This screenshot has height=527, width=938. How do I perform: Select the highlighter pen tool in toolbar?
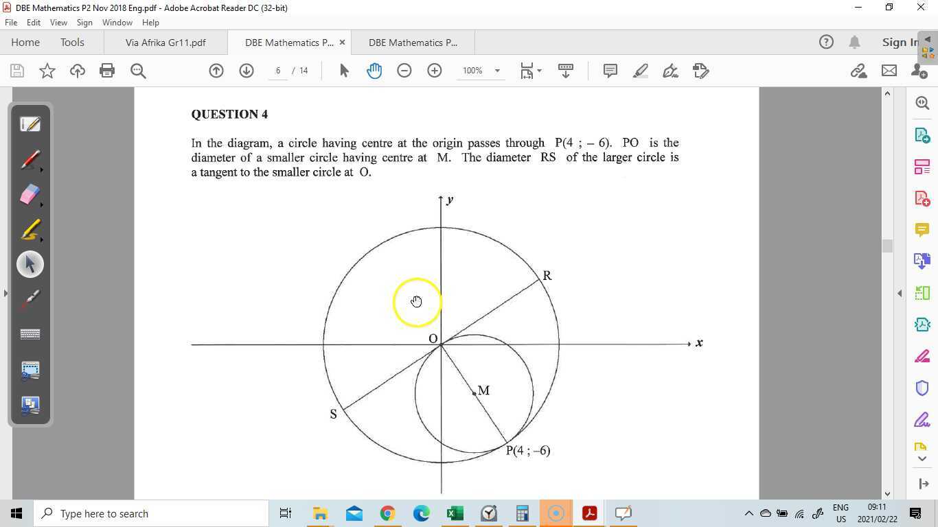tap(641, 71)
